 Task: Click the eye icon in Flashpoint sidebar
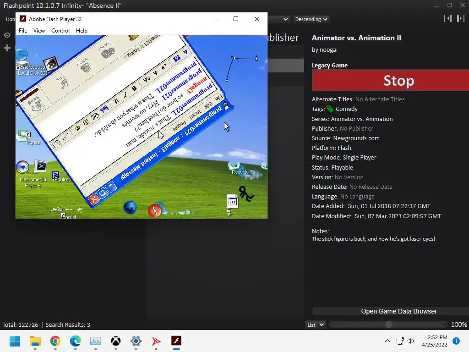[7, 35]
